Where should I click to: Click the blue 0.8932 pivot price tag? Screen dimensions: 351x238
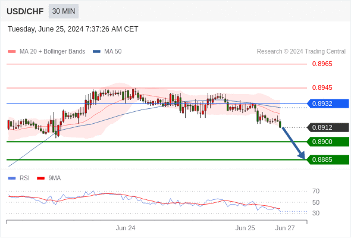(328, 104)
